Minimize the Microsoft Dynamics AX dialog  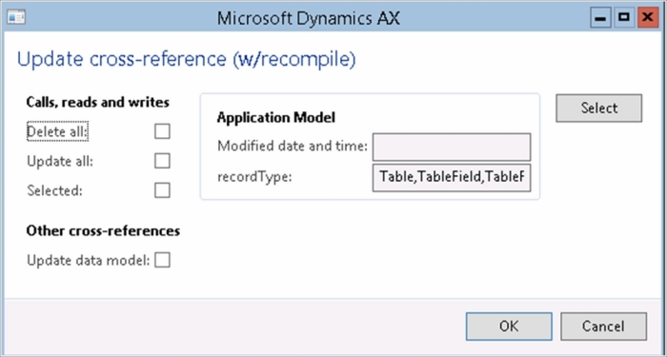600,18
